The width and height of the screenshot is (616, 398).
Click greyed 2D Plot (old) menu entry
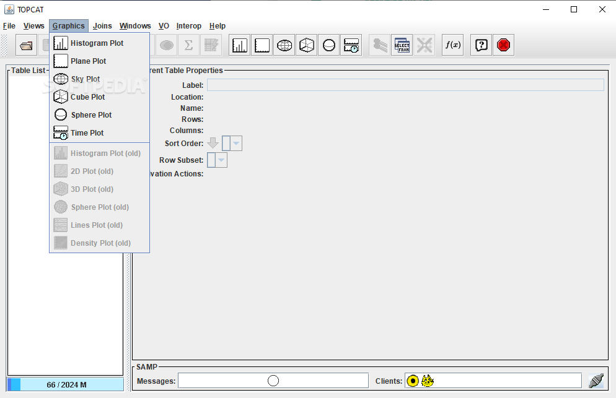[99, 171]
